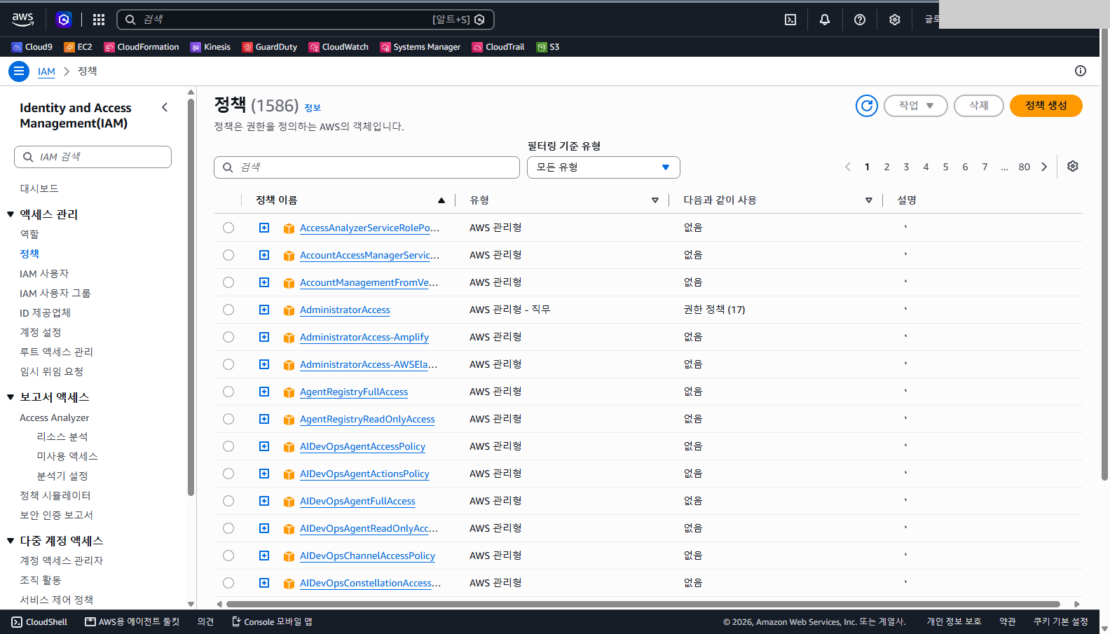The height and width of the screenshot is (634, 1110).
Task: Open the notifications bell
Action: (x=825, y=20)
